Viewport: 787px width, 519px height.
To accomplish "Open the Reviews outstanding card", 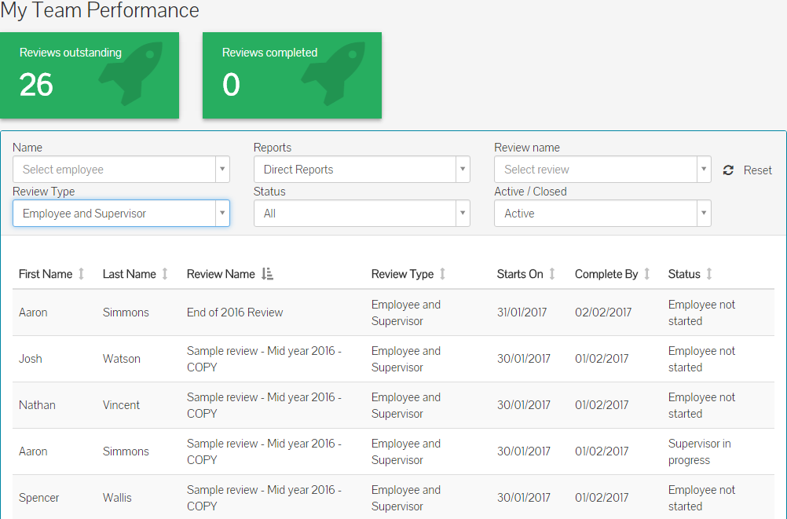I will tap(90, 75).
